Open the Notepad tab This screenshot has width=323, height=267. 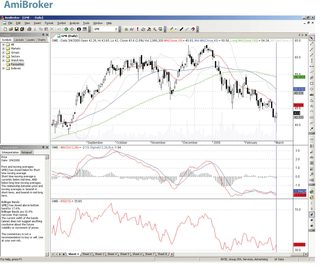coord(26,152)
